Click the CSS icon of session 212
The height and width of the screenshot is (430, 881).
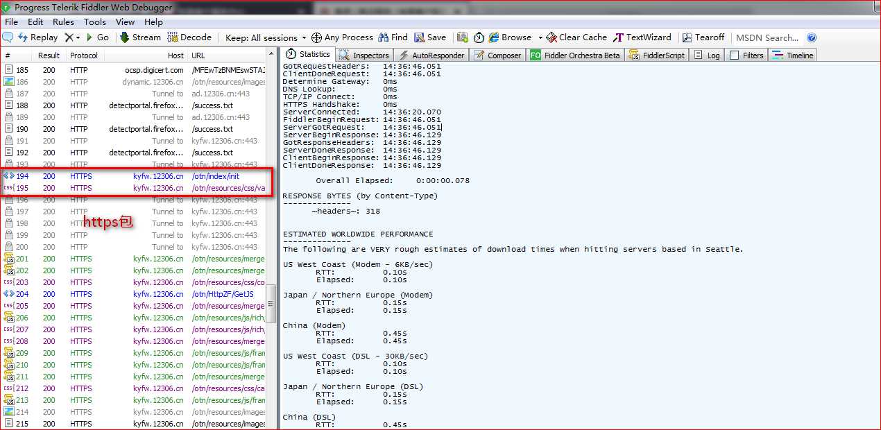9,388
